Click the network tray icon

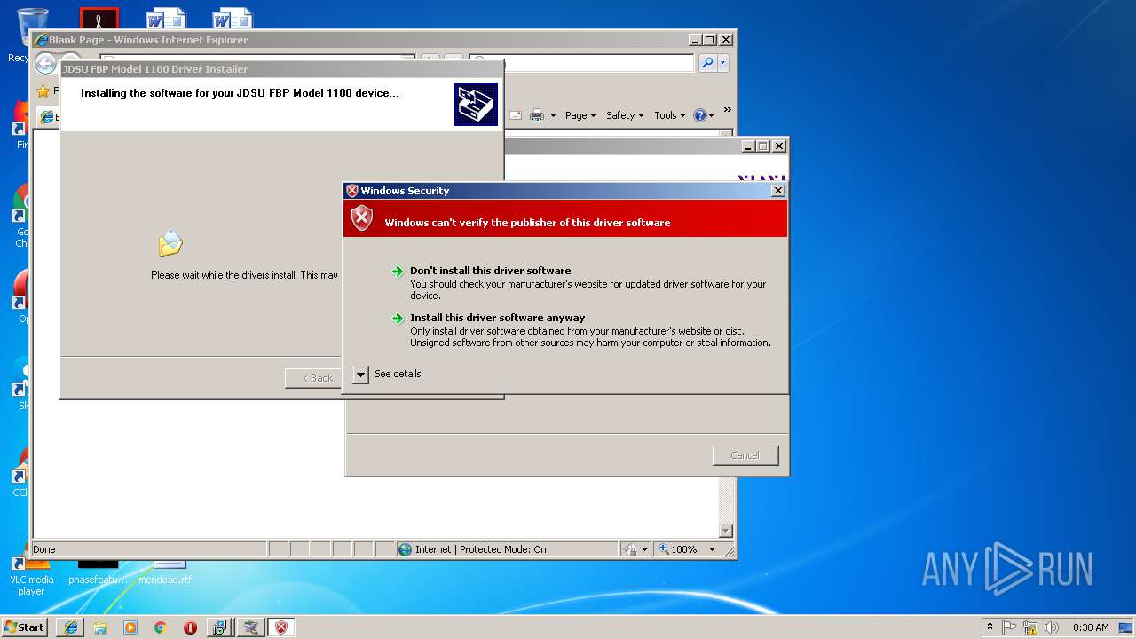pos(1030,627)
